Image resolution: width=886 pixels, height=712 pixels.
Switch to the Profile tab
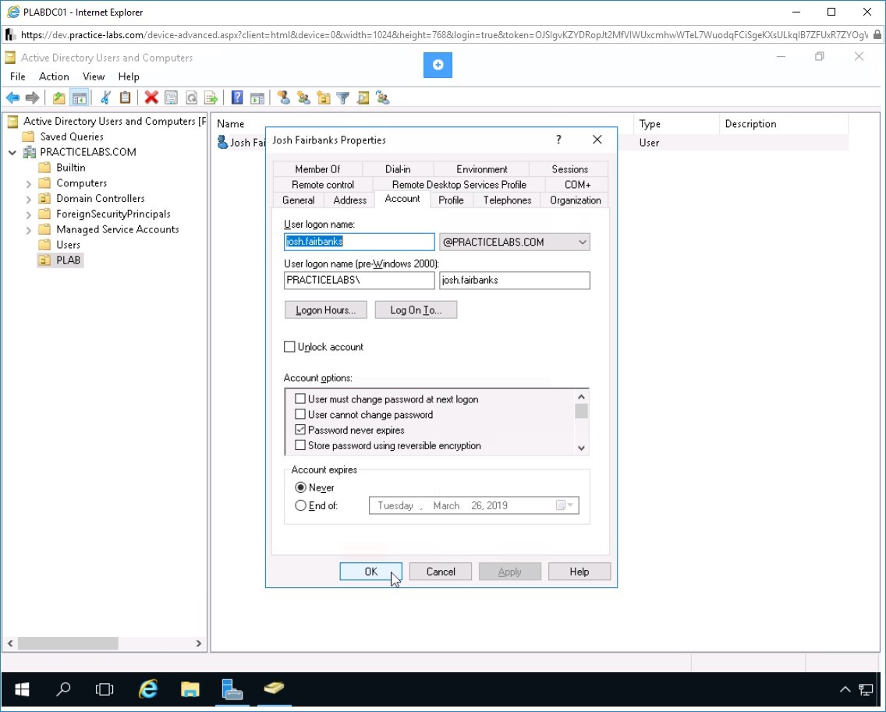coord(451,200)
